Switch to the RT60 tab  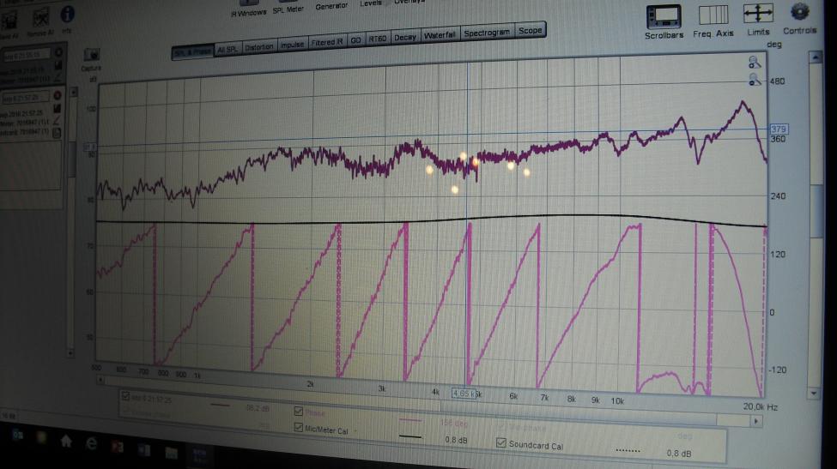(378, 39)
